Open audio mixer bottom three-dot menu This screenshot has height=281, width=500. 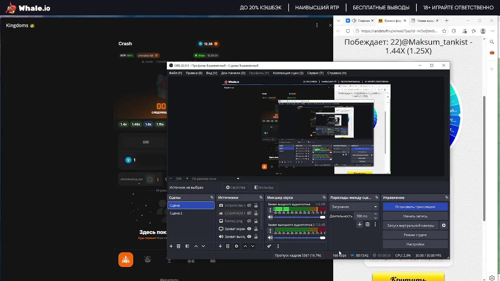coord(278,246)
